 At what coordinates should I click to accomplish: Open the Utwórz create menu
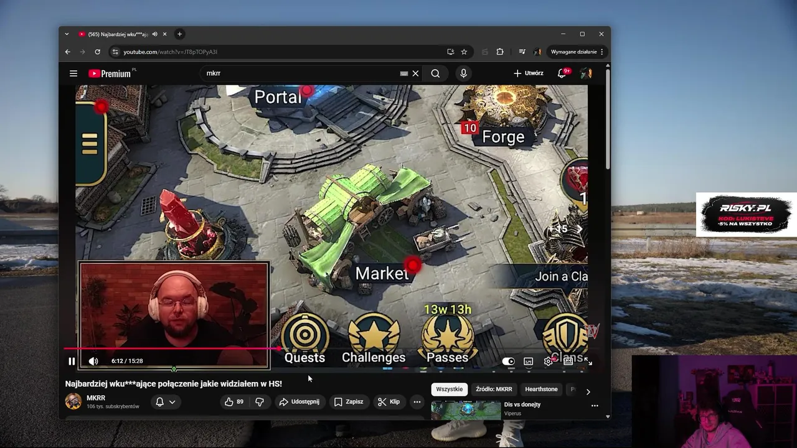coord(529,73)
